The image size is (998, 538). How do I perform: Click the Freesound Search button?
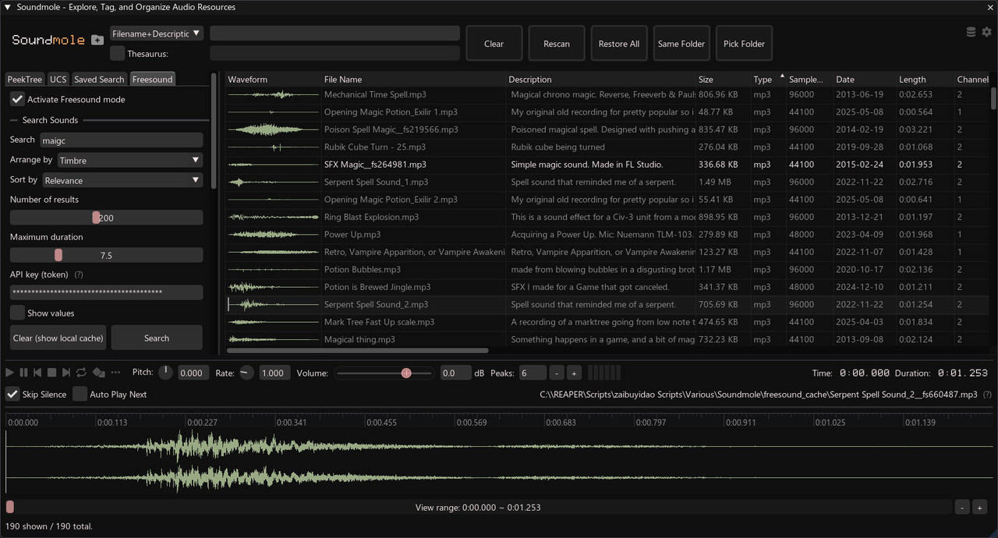(x=157, y=338)
